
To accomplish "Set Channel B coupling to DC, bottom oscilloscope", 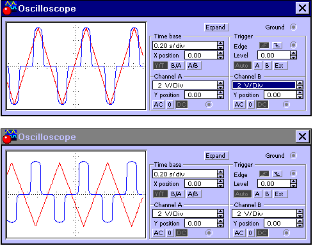I will 262,233.
